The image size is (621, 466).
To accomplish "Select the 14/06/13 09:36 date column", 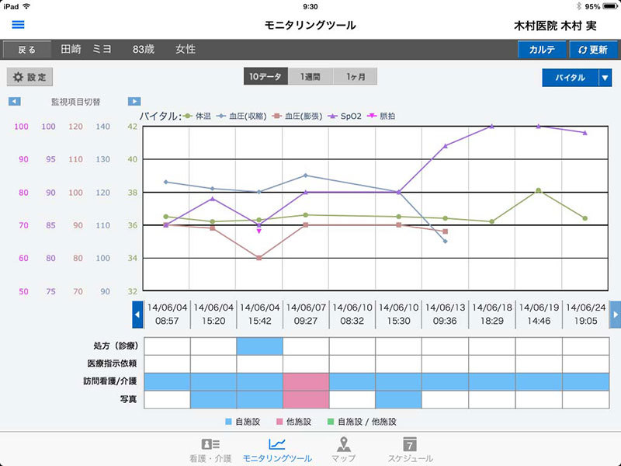I will [445, 315].
